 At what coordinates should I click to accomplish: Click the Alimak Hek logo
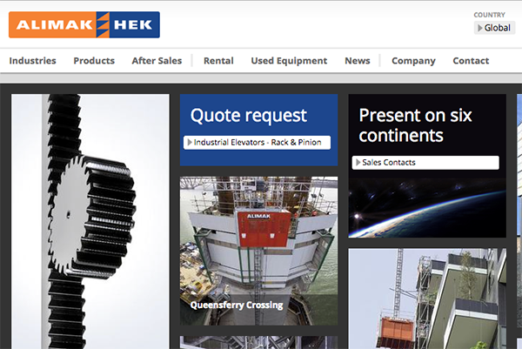84,24
